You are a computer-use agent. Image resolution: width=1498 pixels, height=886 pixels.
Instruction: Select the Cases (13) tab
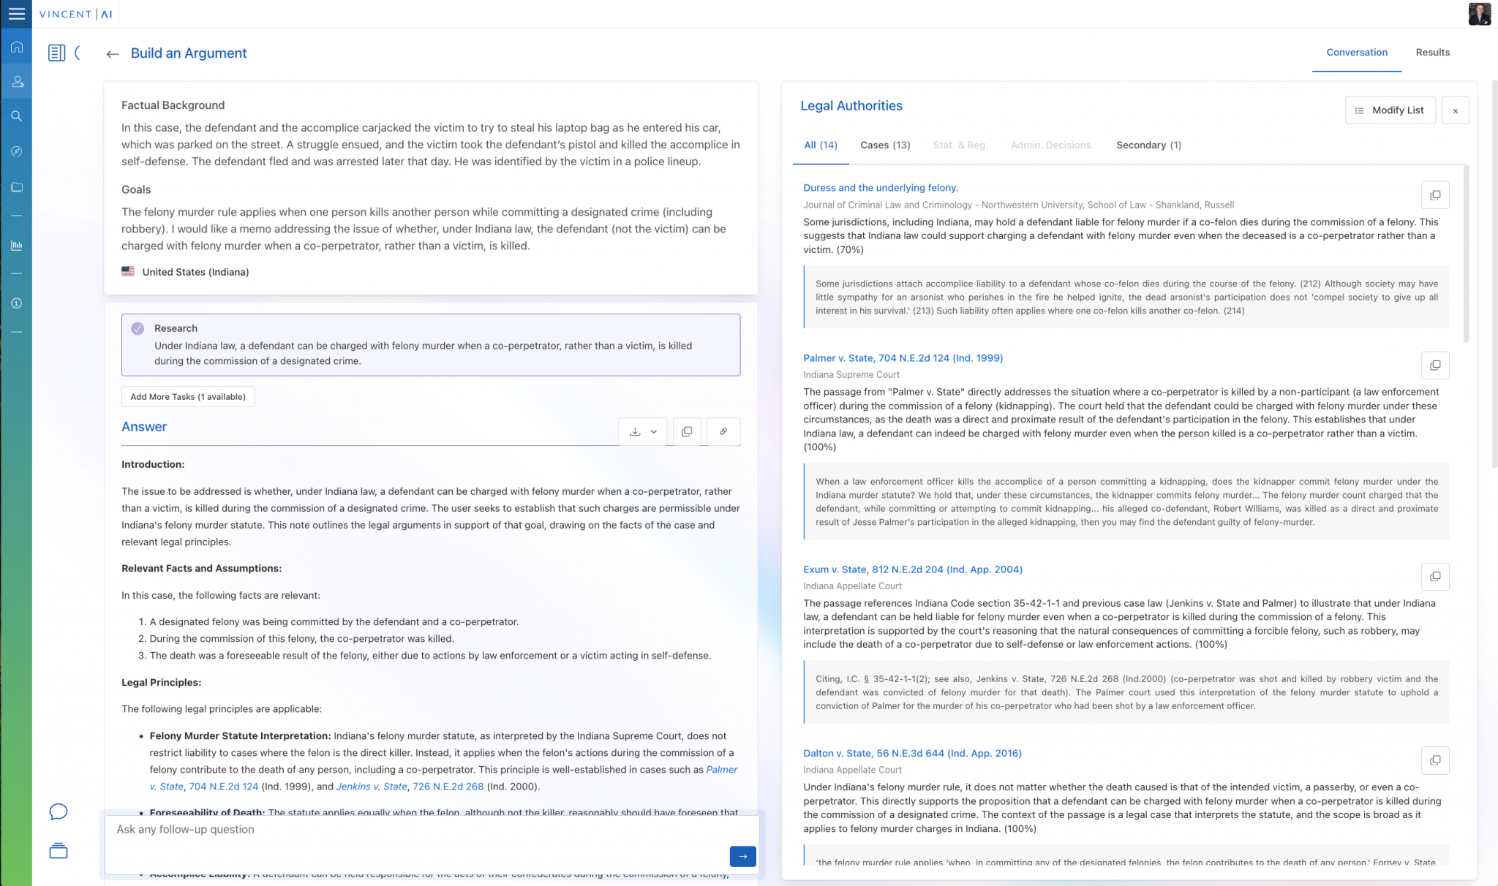(x=884, y=145)
